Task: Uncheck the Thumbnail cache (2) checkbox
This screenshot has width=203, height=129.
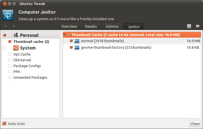Action: click(x=10, y=42)
